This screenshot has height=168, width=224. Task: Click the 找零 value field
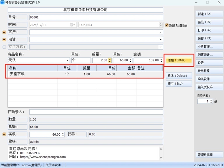pyautogui.click(x=126, y=134)
